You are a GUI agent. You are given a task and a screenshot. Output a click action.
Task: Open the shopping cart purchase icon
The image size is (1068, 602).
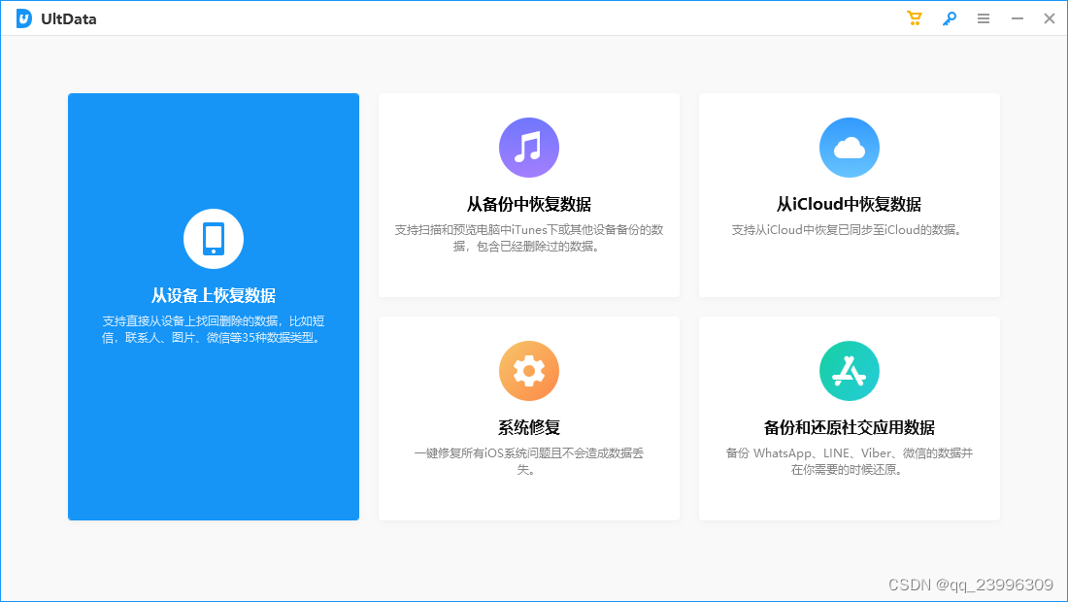(x=914, y=18)
